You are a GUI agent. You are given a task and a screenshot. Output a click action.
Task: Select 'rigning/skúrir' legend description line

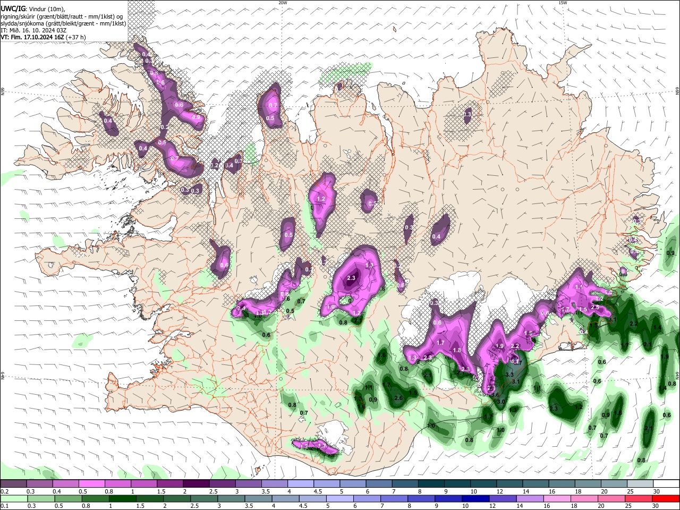pyautogui.click(x=62, y=16)
